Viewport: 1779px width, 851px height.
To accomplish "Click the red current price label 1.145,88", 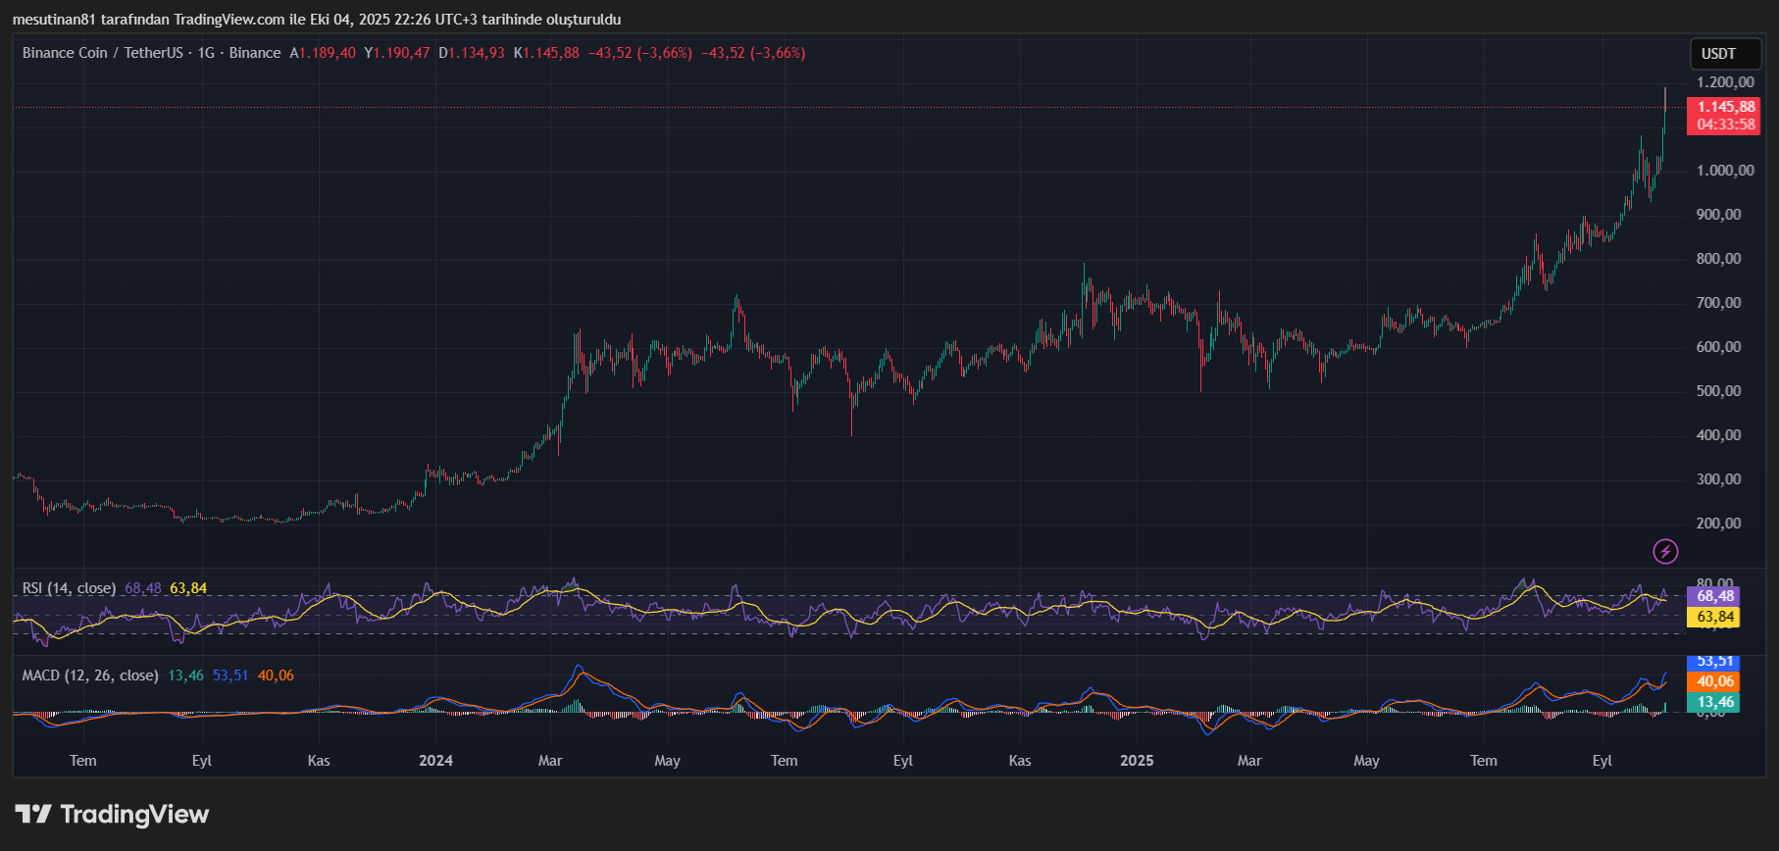I will tap(1725, 107).
